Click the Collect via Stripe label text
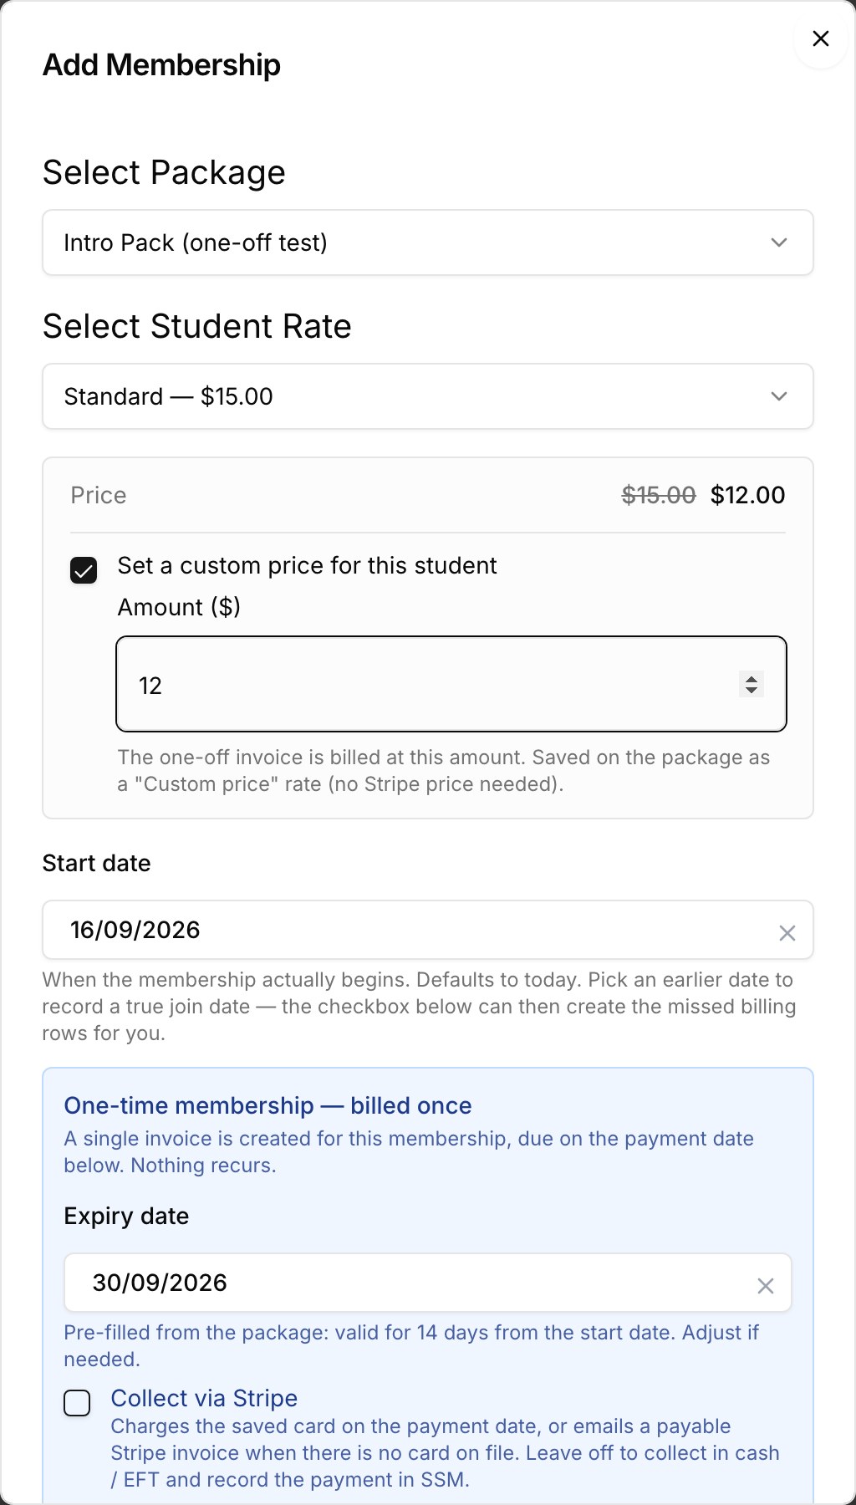The image size is (856, 1505). coord(204,1398)
